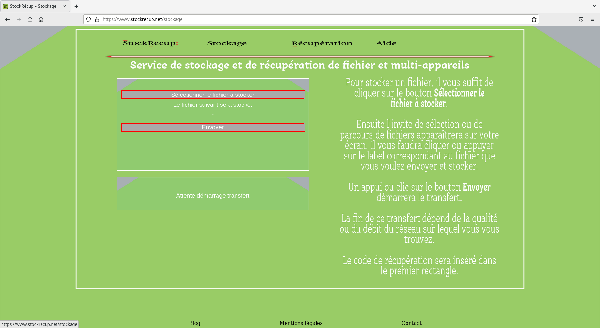Close the StockRécup - Stockage tab

[x=65, y=6]
